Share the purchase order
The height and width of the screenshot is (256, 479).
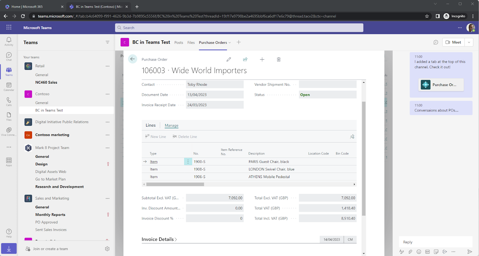tap(245, 59)
